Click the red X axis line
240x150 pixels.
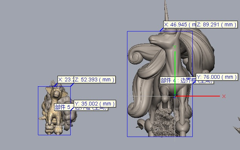click(x=198, y=96)
